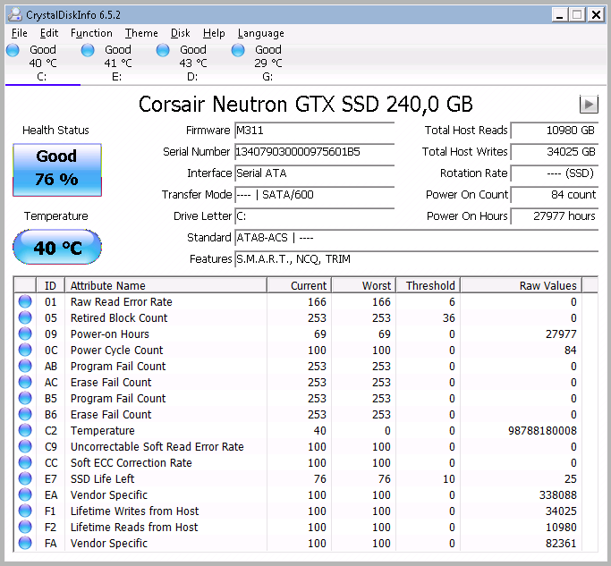This screenshot has height=566, width=611.
Task: Click status icon for Lifetime Reads from Host
Action: click(x=25, y=527)
